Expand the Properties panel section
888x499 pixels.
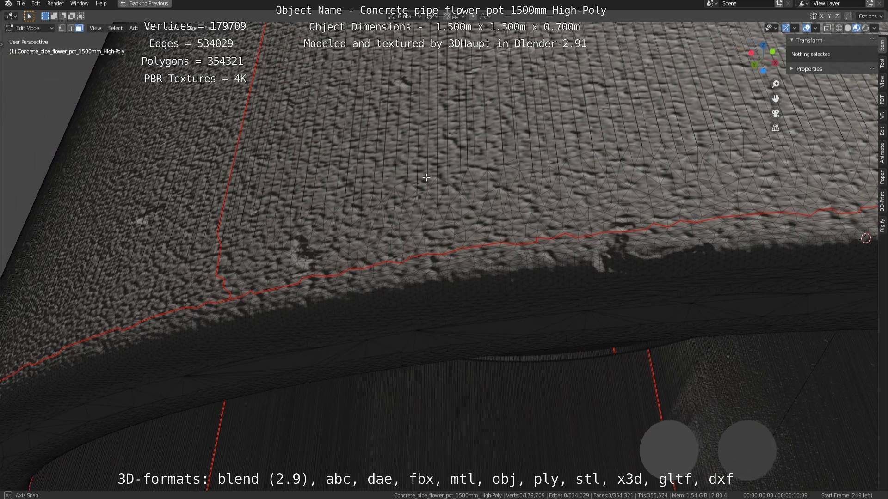coord(809,69)
